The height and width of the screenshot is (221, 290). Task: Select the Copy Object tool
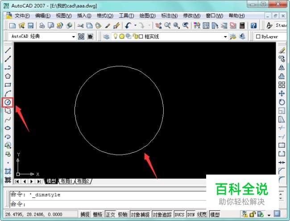pos(282,59)
